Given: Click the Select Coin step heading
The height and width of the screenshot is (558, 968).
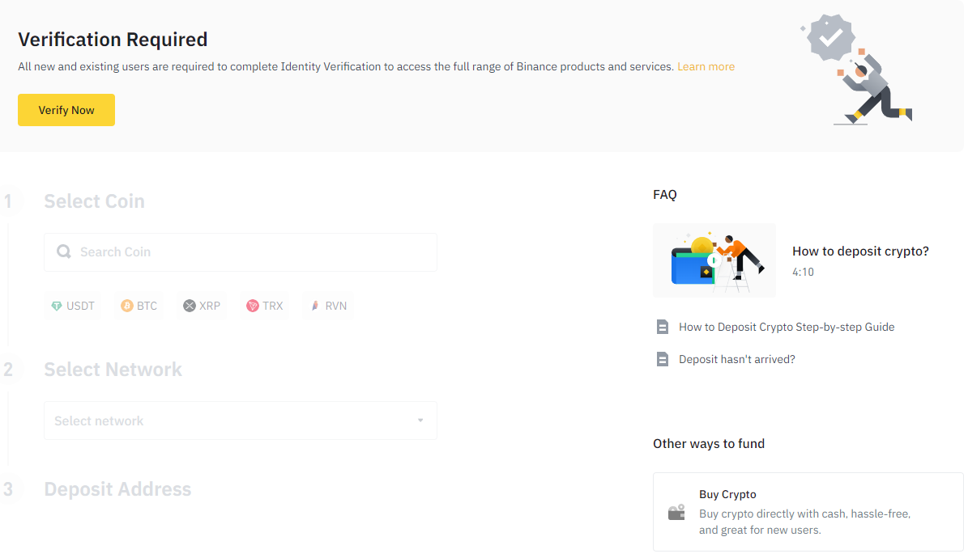Looking at the screenshot, I should coord(94,201).
